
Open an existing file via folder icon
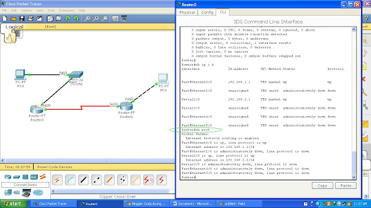13,18
